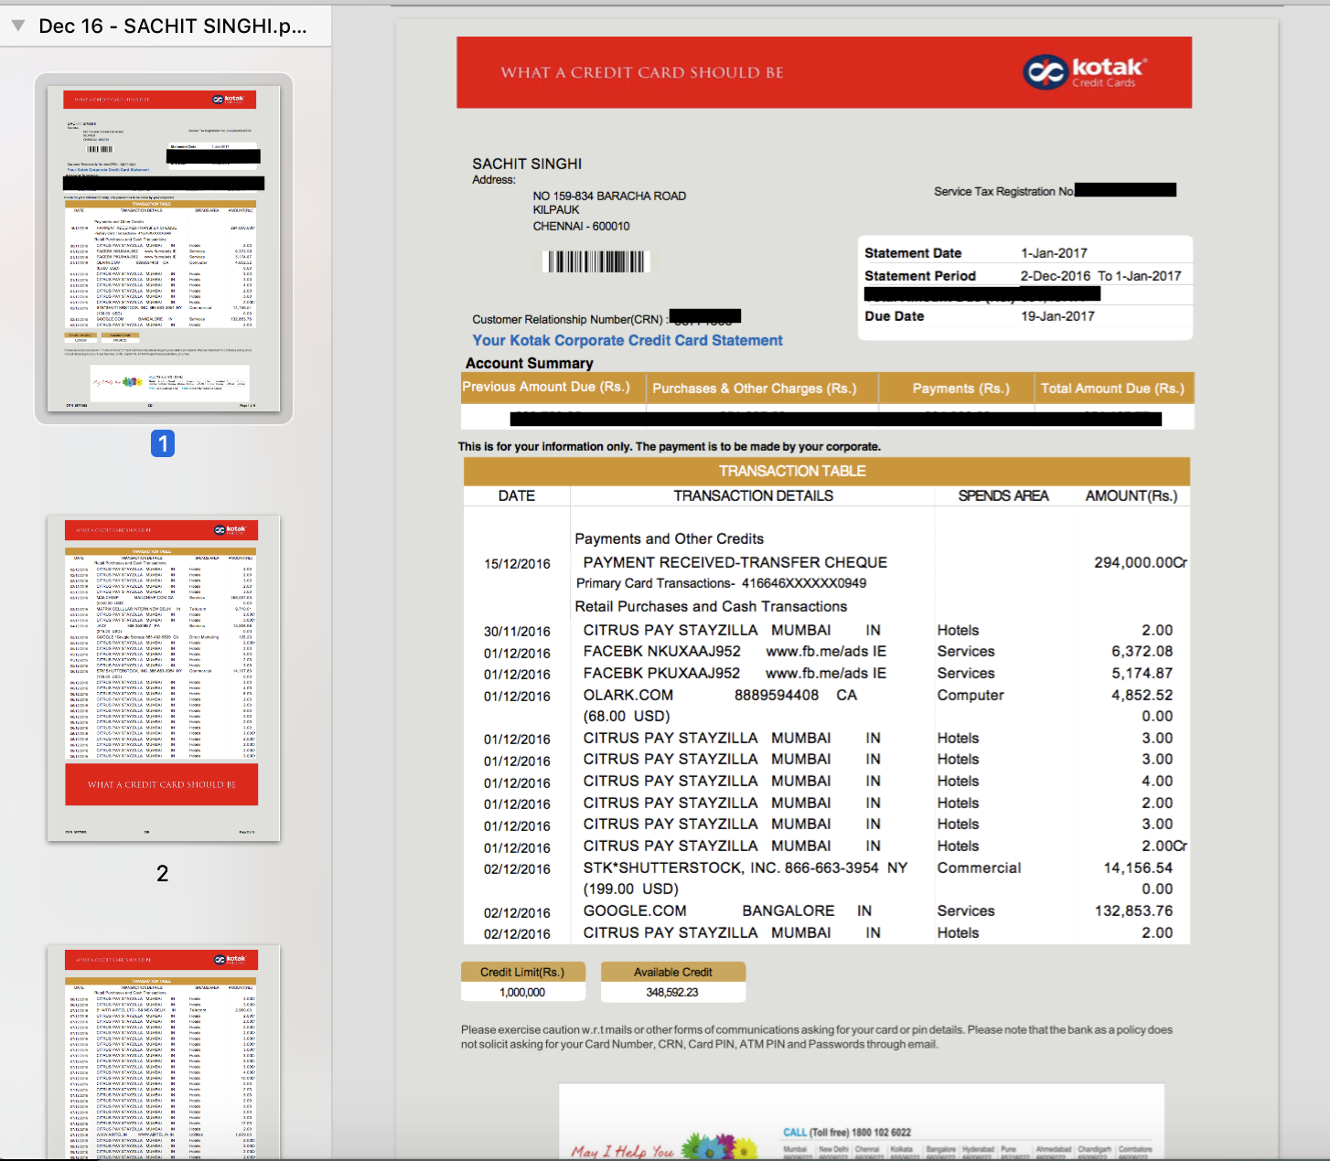Click the blue page number 1 badge

pyautogui.click(x=163, y=443)
